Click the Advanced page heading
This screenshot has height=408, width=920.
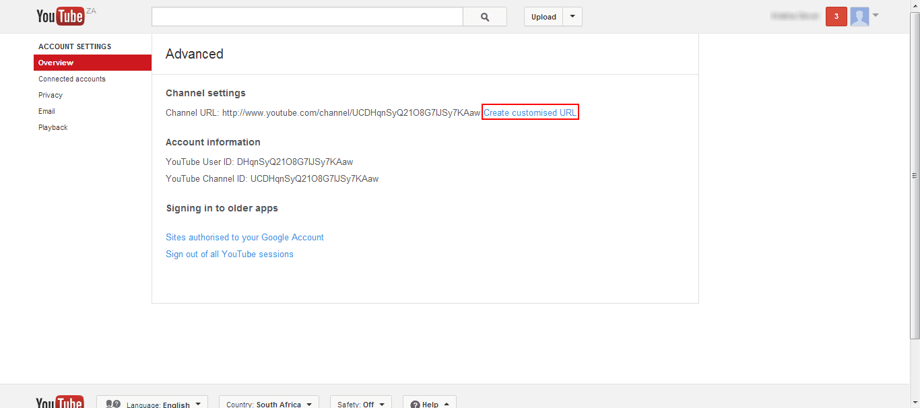[195, 54]
